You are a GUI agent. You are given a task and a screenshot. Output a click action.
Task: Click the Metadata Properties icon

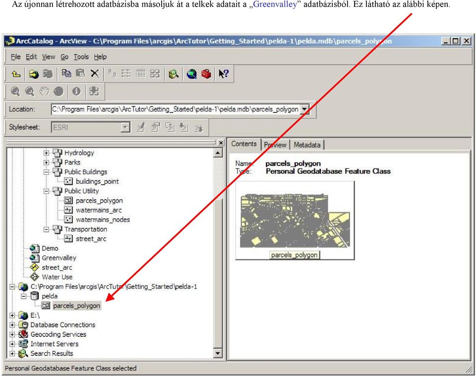coord(155,127)
